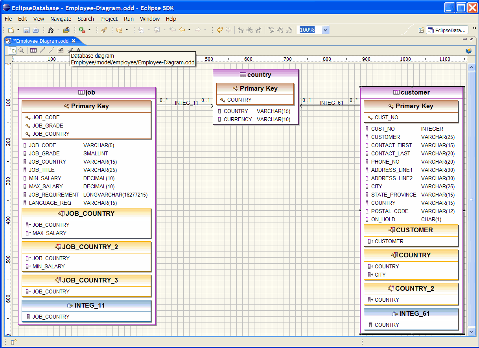The width and height of the screenshot is (479, 348).
Task: Select the marquee selection tool
Action: 12,50
